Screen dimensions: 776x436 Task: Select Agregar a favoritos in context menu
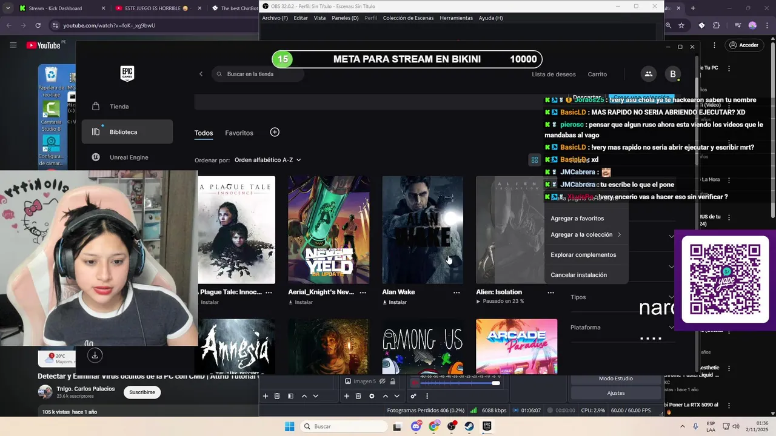(577, 218)
